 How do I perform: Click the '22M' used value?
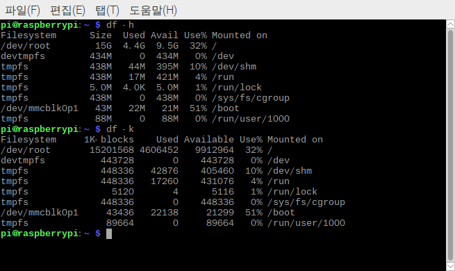137,108
